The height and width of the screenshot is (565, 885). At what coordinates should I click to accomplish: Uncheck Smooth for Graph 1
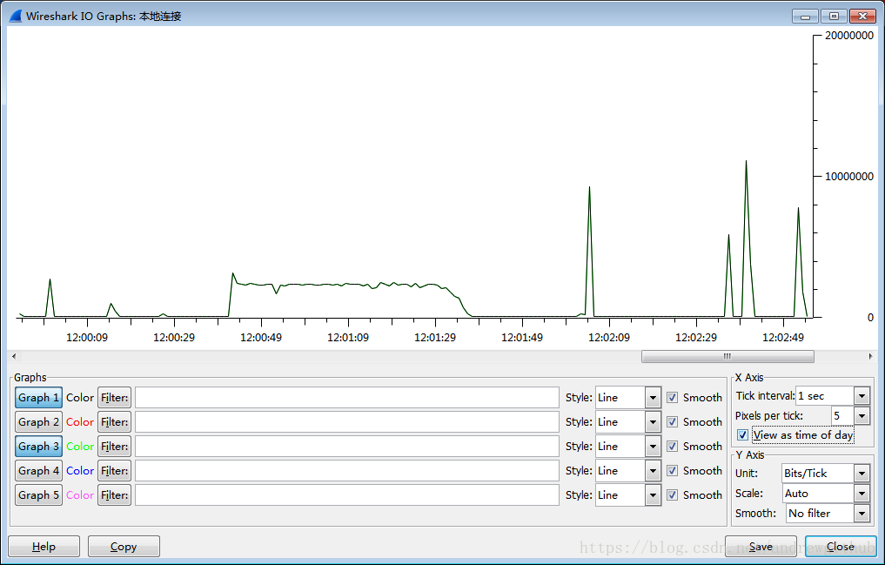(x=672, y=397)
